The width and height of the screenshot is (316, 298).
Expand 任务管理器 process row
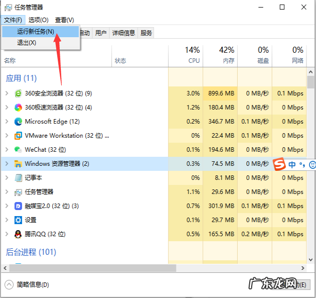(x=7, y=192)
